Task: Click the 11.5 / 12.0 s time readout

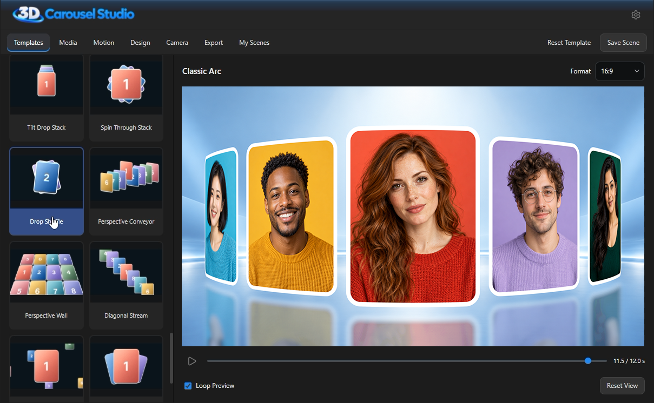Action: point(629,361)
